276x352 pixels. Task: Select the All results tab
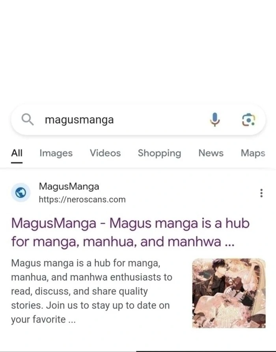[17, 153]
